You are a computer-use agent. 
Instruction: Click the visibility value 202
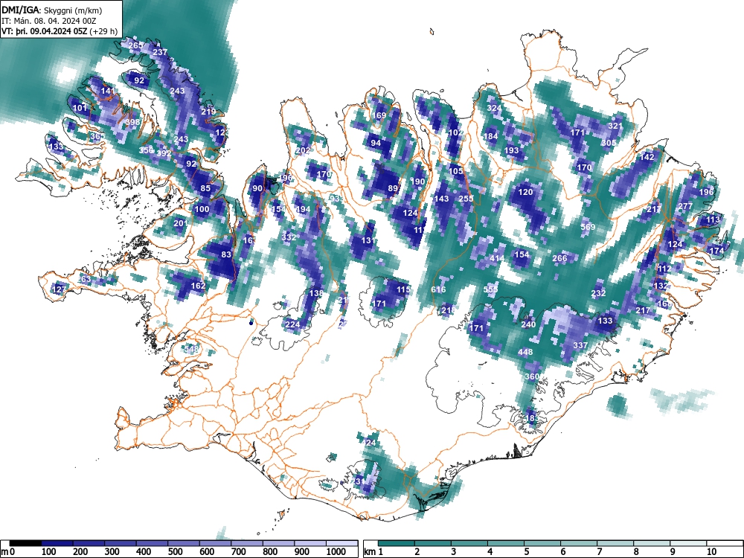point(303,150)
